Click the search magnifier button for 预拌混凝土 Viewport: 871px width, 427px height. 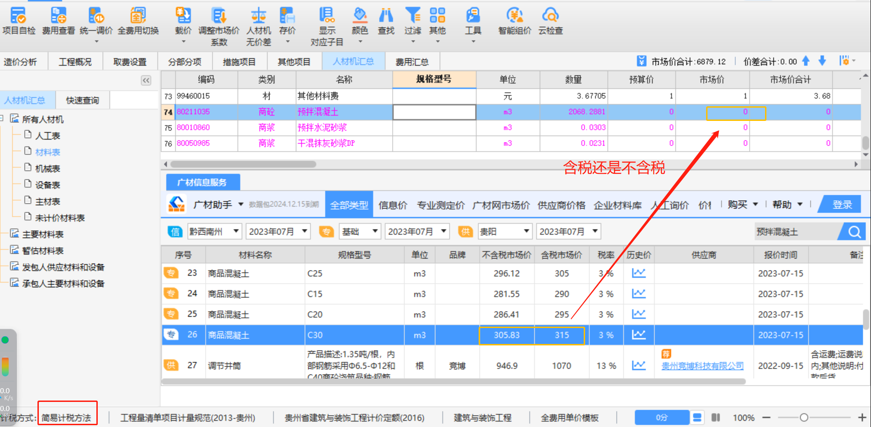[x=854, y=232]
